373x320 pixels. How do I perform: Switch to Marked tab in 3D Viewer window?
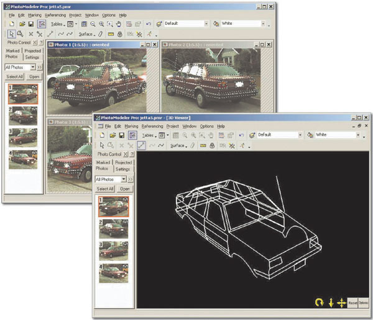point(103,162)
